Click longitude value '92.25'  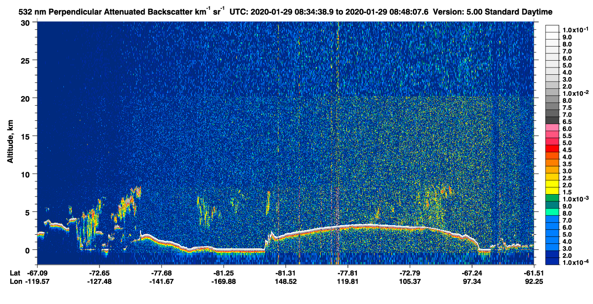point(533,281)
